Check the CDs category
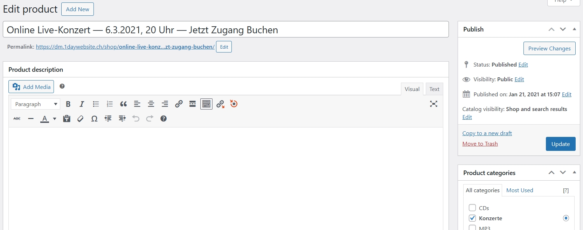Viewport: 583px width, 230px height. click(472, 208)
